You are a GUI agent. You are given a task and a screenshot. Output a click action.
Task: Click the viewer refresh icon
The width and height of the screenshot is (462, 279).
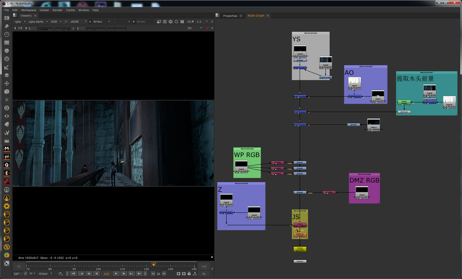(x=170, y=21)
